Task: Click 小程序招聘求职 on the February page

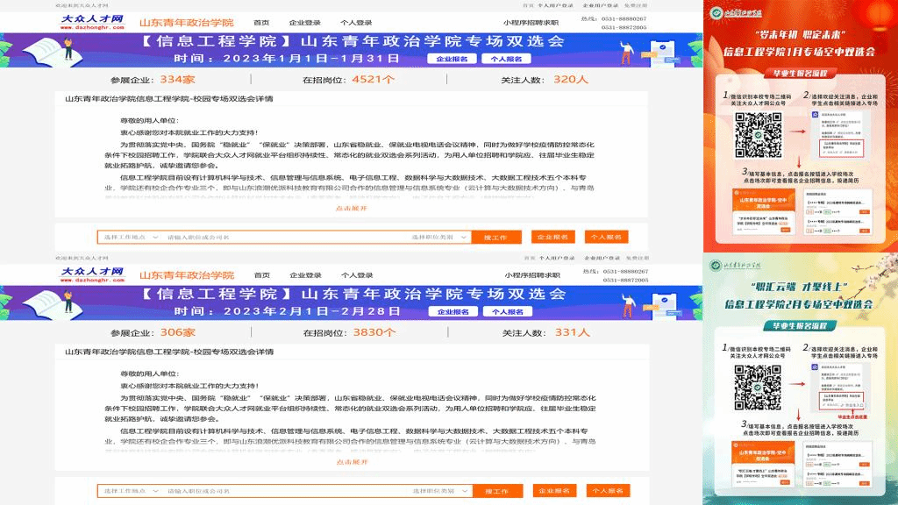Action: pos(532,275)
